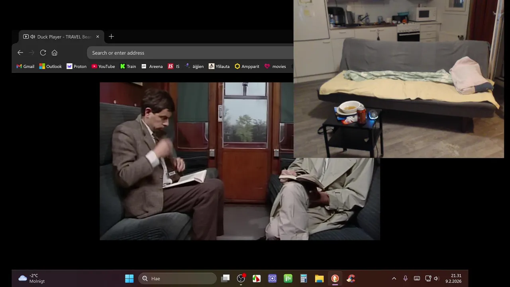Image resolution: width=510 pixels, height=287 pixels.
Task: Open the weather widget showing -2°C Molnigt
Action: [x=31, y=279]
